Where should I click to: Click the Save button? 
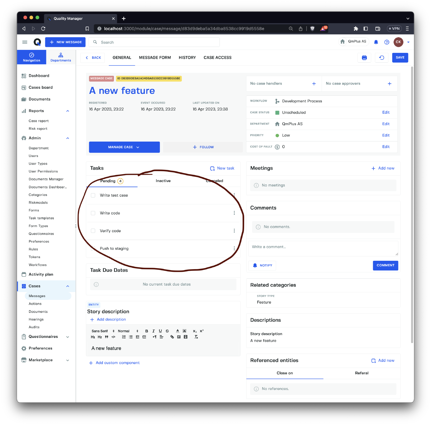pyautogui.click(x=400, y=58)
